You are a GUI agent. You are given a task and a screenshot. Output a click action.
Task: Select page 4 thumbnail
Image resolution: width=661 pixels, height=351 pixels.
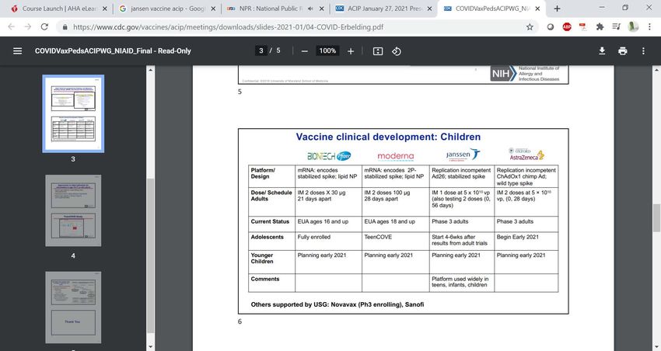(73, 210)
